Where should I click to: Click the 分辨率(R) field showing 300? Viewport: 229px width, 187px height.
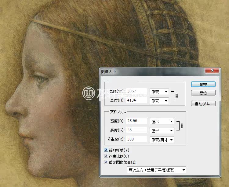136,139
